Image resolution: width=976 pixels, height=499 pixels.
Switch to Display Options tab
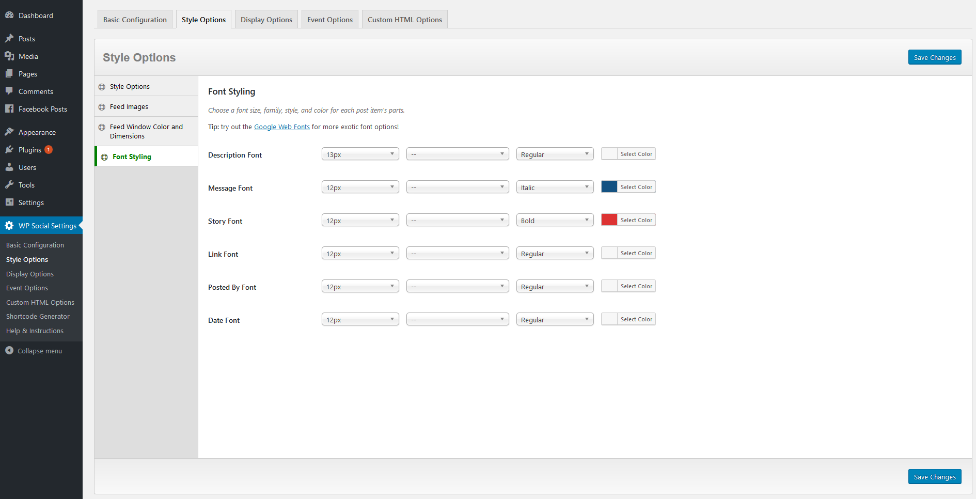point(266,20)
